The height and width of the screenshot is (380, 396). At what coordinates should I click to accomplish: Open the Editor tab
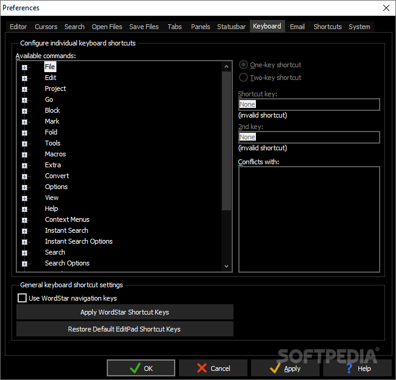[x=18, y=27]
